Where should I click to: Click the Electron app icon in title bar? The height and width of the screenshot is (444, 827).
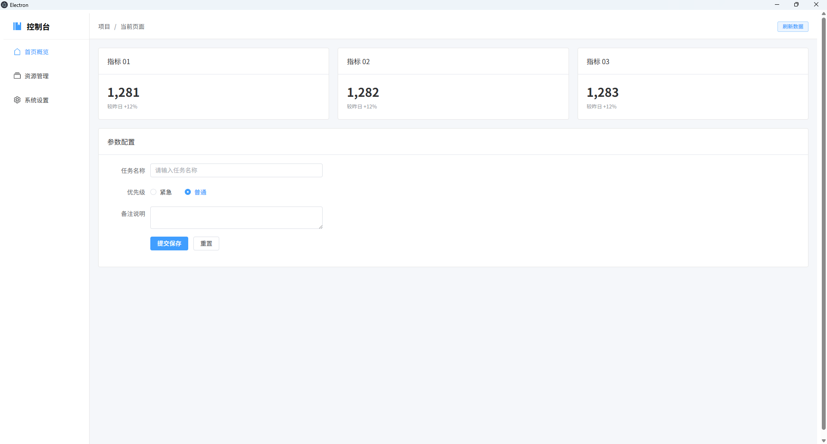(x=4, y=5)
